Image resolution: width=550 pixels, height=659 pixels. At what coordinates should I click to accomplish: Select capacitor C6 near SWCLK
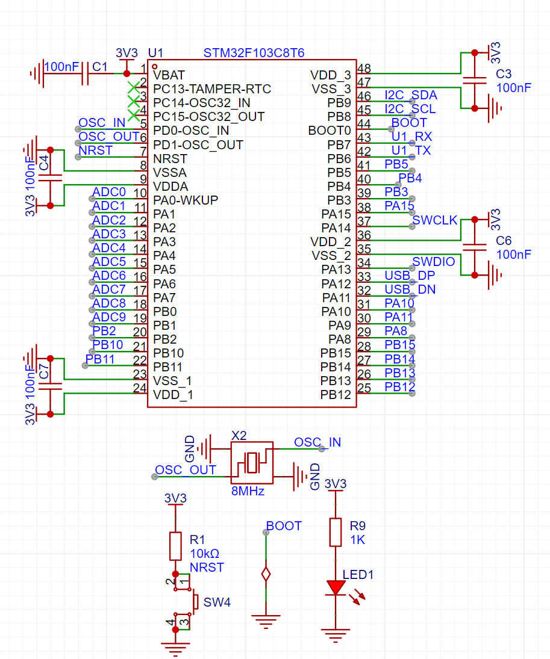(x=476, y=247)
